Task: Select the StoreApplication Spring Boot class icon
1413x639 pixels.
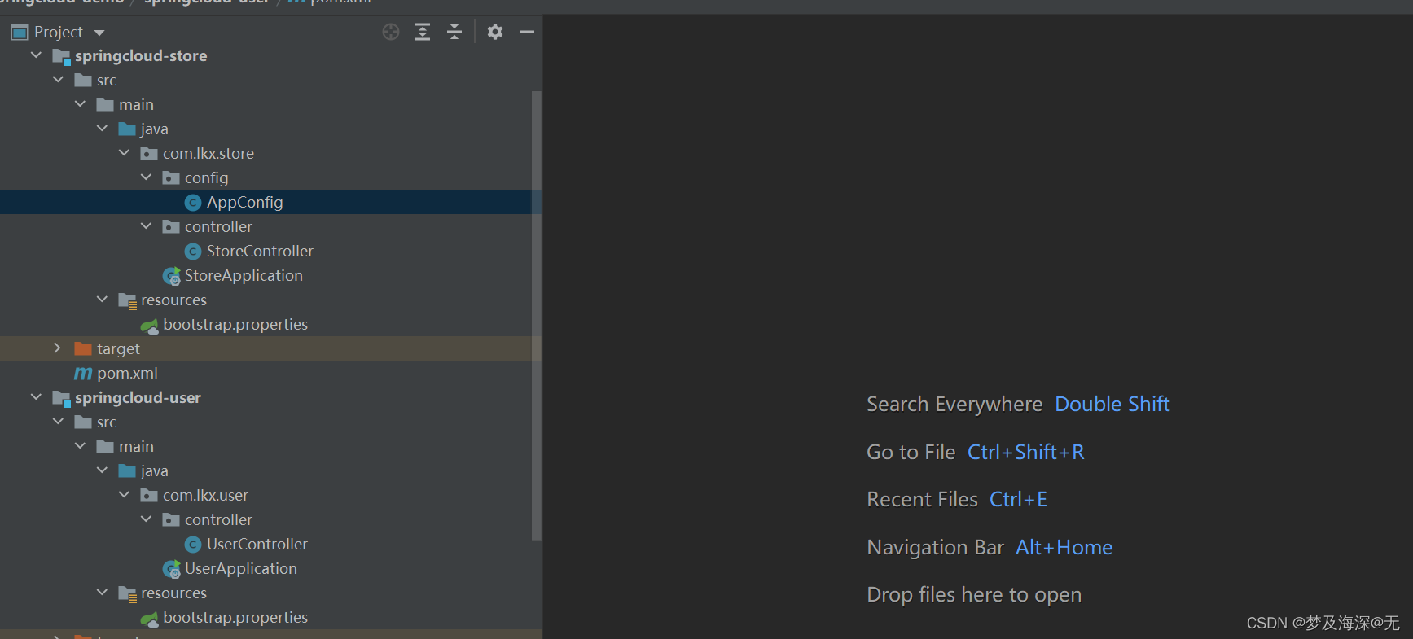Action: 172,277
